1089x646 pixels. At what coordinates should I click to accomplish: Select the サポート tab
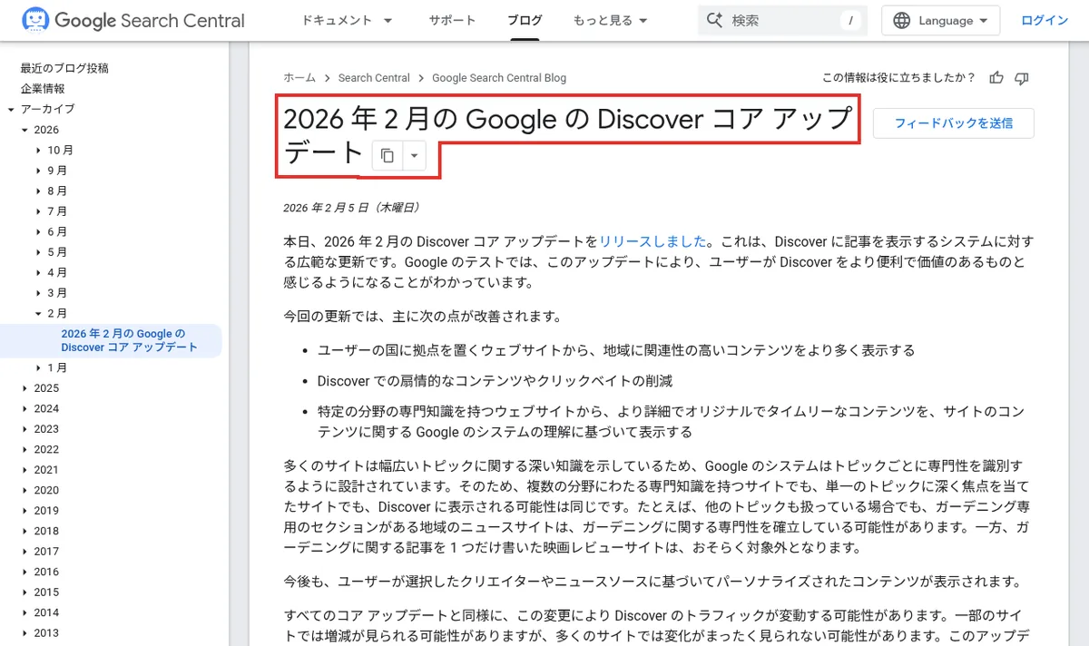(x=452, y=20)
